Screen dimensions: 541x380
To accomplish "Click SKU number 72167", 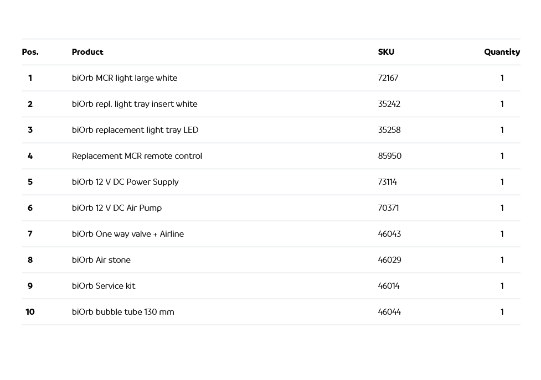I will pos(388,78).
